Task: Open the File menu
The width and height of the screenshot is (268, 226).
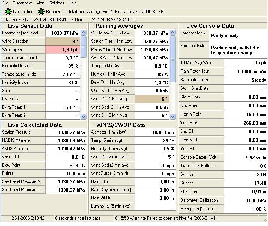Action: point(5,3)
